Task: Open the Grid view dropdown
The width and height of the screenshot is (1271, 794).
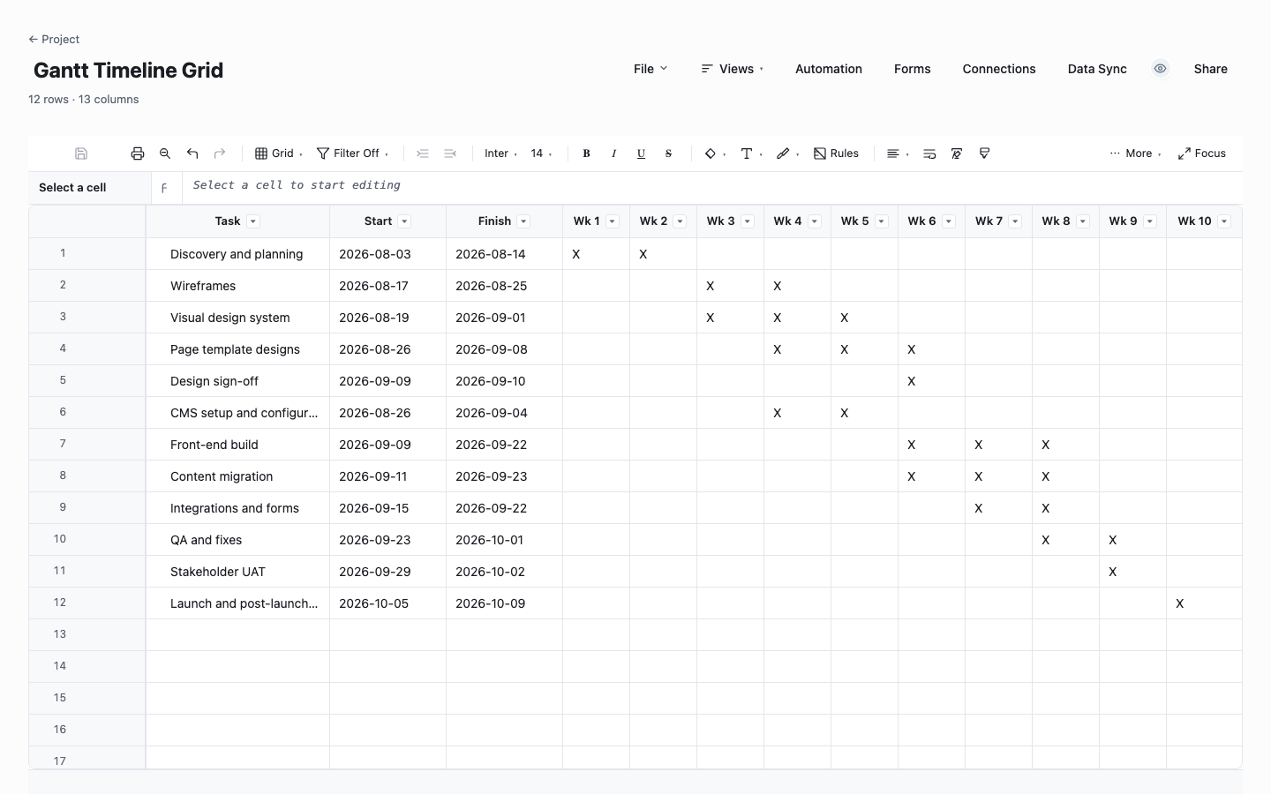Action: [x=279, y=154]
